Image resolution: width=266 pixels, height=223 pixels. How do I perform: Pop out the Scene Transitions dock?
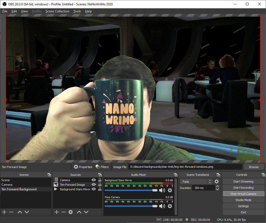point(218,175)
